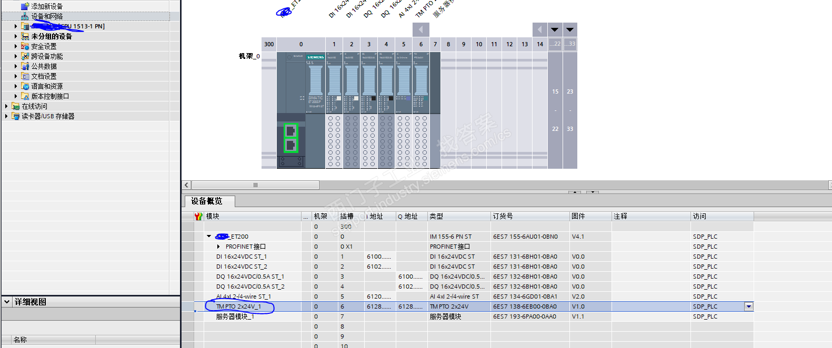Click the upper green PROFINET port on the rack

pyautogui.click(x=290, y=130)
